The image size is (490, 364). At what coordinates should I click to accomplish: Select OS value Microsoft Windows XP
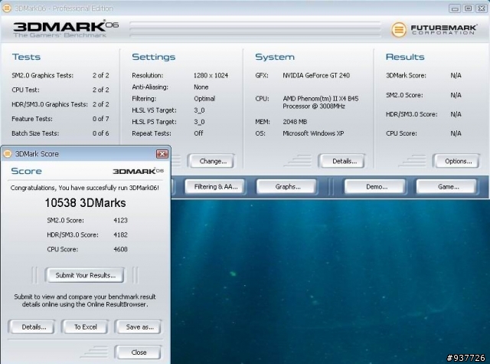coord(313,133)
